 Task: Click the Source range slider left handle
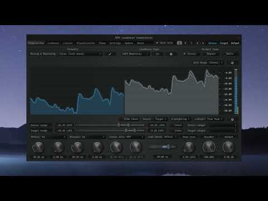(x=118, y=125)
